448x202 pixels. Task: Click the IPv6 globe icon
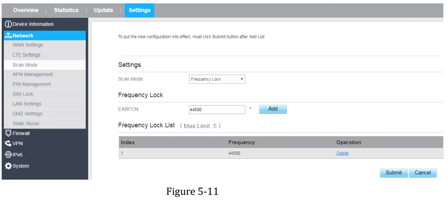(x=8, y=155)
